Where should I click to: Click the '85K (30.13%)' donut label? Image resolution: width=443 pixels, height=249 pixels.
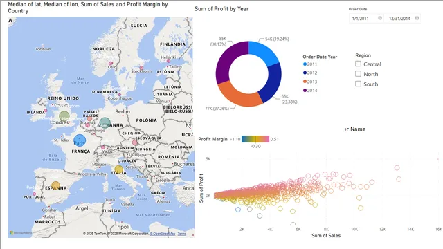(219, 41)
